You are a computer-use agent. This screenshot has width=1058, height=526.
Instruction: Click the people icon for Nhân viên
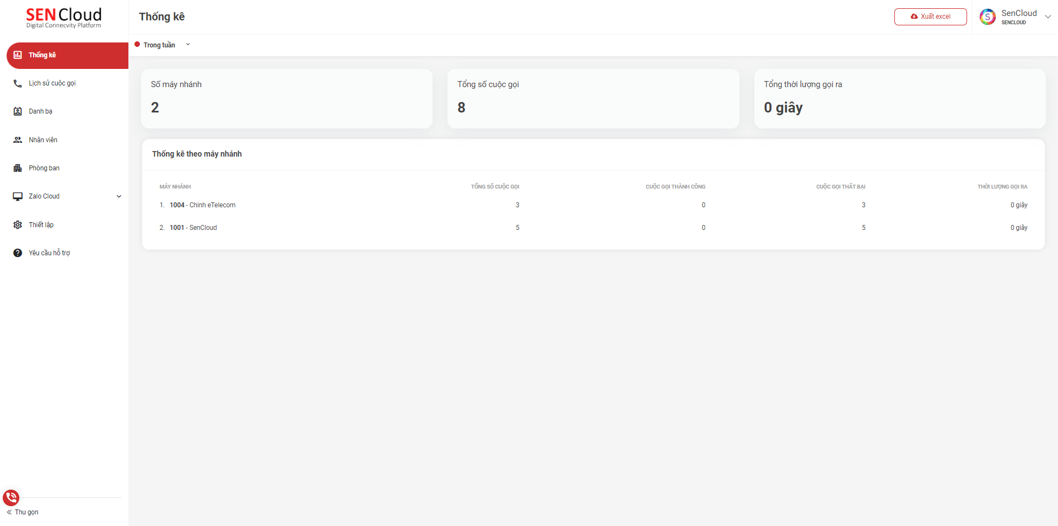(18, 140)
